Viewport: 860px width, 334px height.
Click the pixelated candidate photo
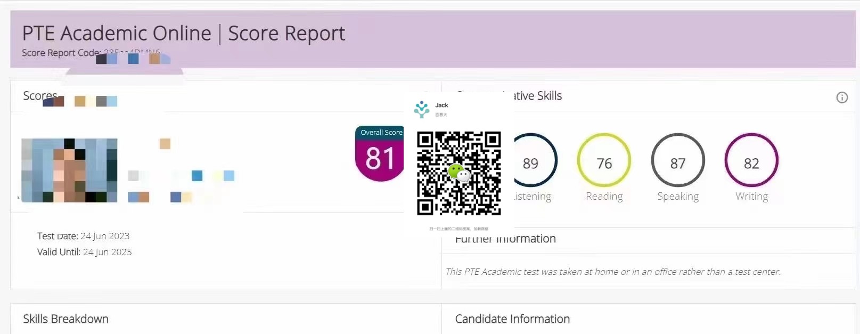point(69,170)
